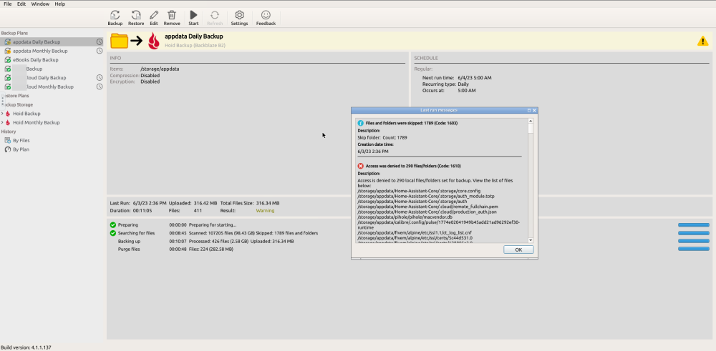
Task: Click status icon of eBooks Daily Backup plan
Action: [x=8, y=60]
